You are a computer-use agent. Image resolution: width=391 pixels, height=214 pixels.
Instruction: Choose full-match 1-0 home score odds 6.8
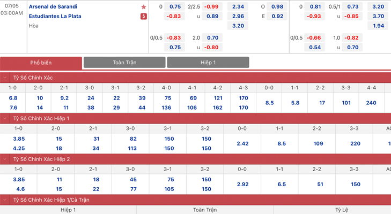[13, 98]
